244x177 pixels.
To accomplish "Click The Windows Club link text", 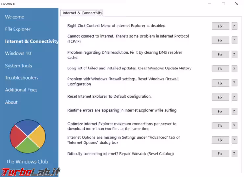I will [27, 162].
